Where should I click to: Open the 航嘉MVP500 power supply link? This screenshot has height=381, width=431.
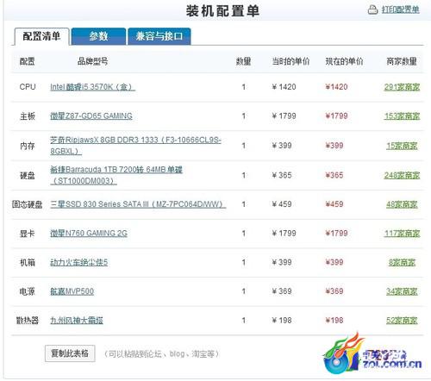[x=72, y=291]
